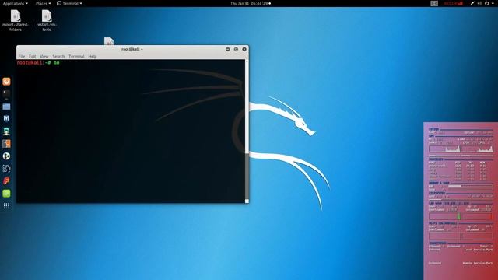Click the terminal title bar root@kali
Viewport: 498px width, 280px height.
tap(132, 49)
